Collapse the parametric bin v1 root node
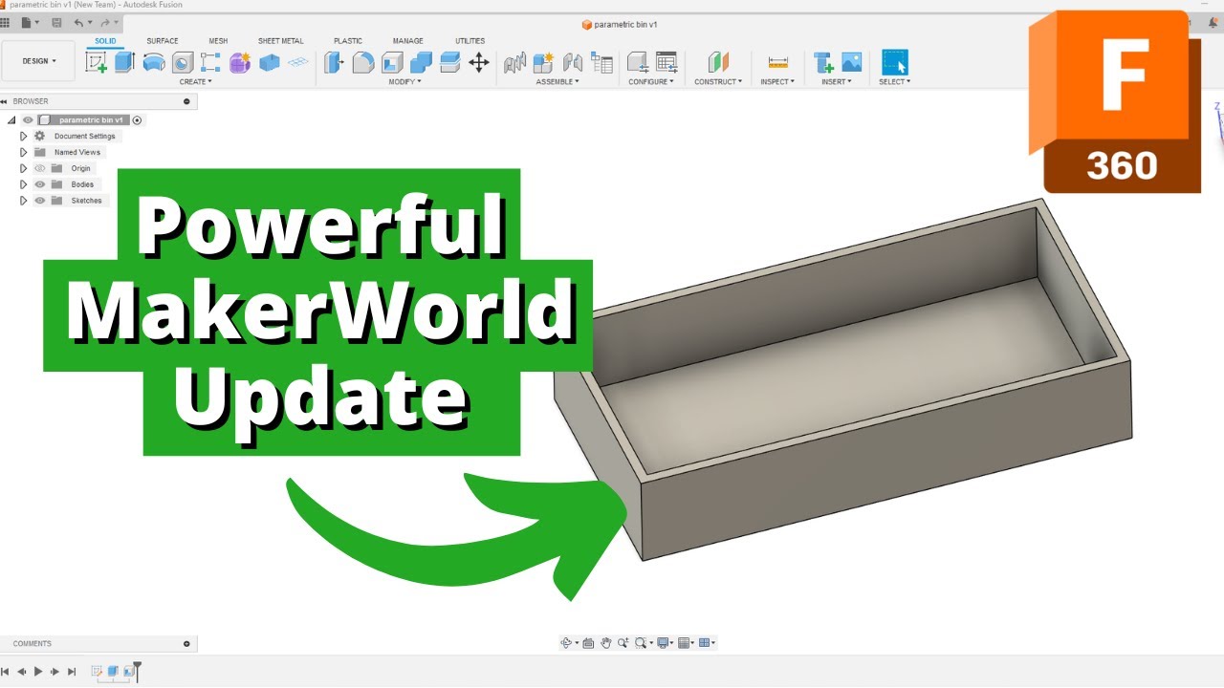 [11, 120]
